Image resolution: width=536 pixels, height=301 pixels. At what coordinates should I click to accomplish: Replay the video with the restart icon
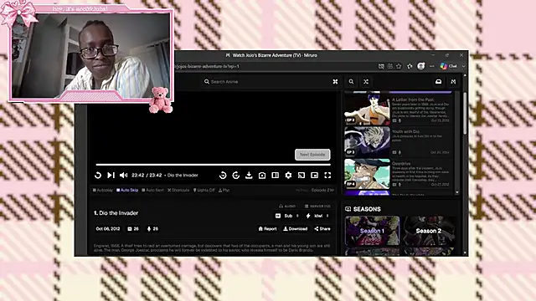click(x=98, y=176)
